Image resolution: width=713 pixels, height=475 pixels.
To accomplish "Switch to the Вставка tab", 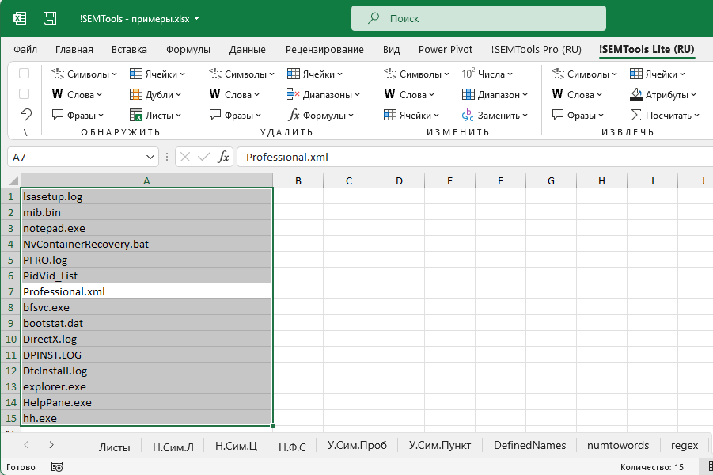I will click(129, 50).
